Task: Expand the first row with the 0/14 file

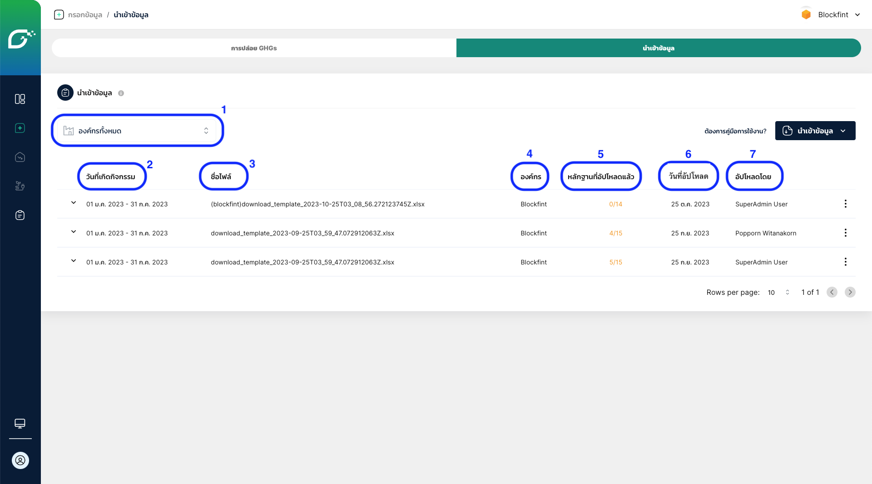Action: click(x=74, y=203)
